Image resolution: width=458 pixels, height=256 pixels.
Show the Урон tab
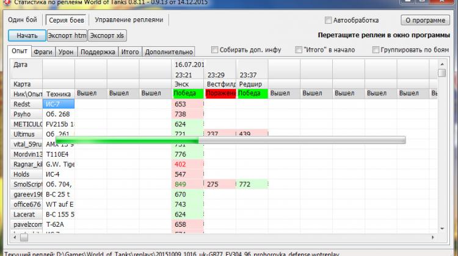click(66, 52)
